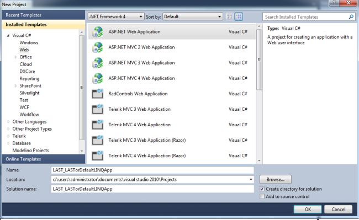Select the WCF category
359x220 pixels.
tap(24, 108)
